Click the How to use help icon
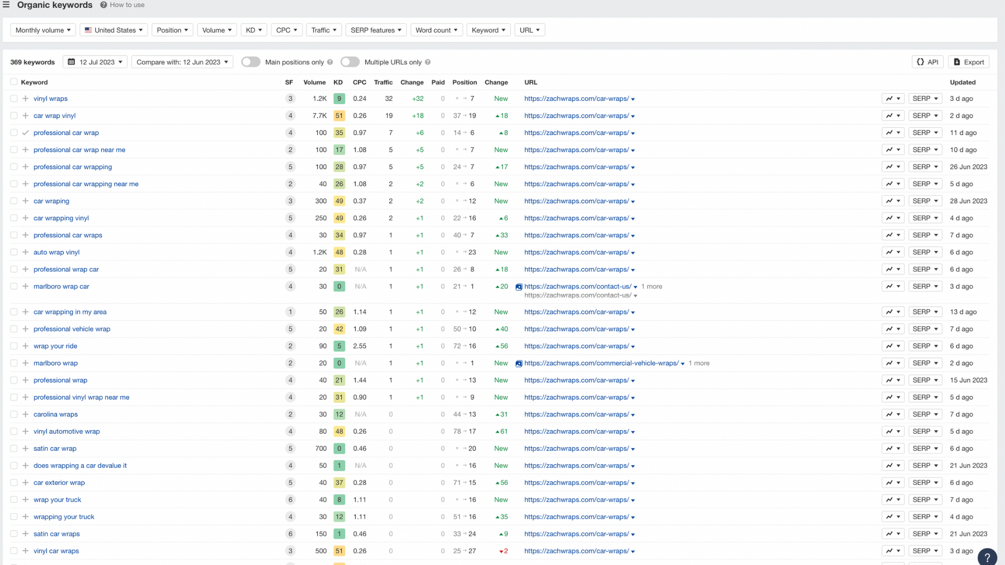The width and height of the screenshot is (1005, 565). click(104, 5)
